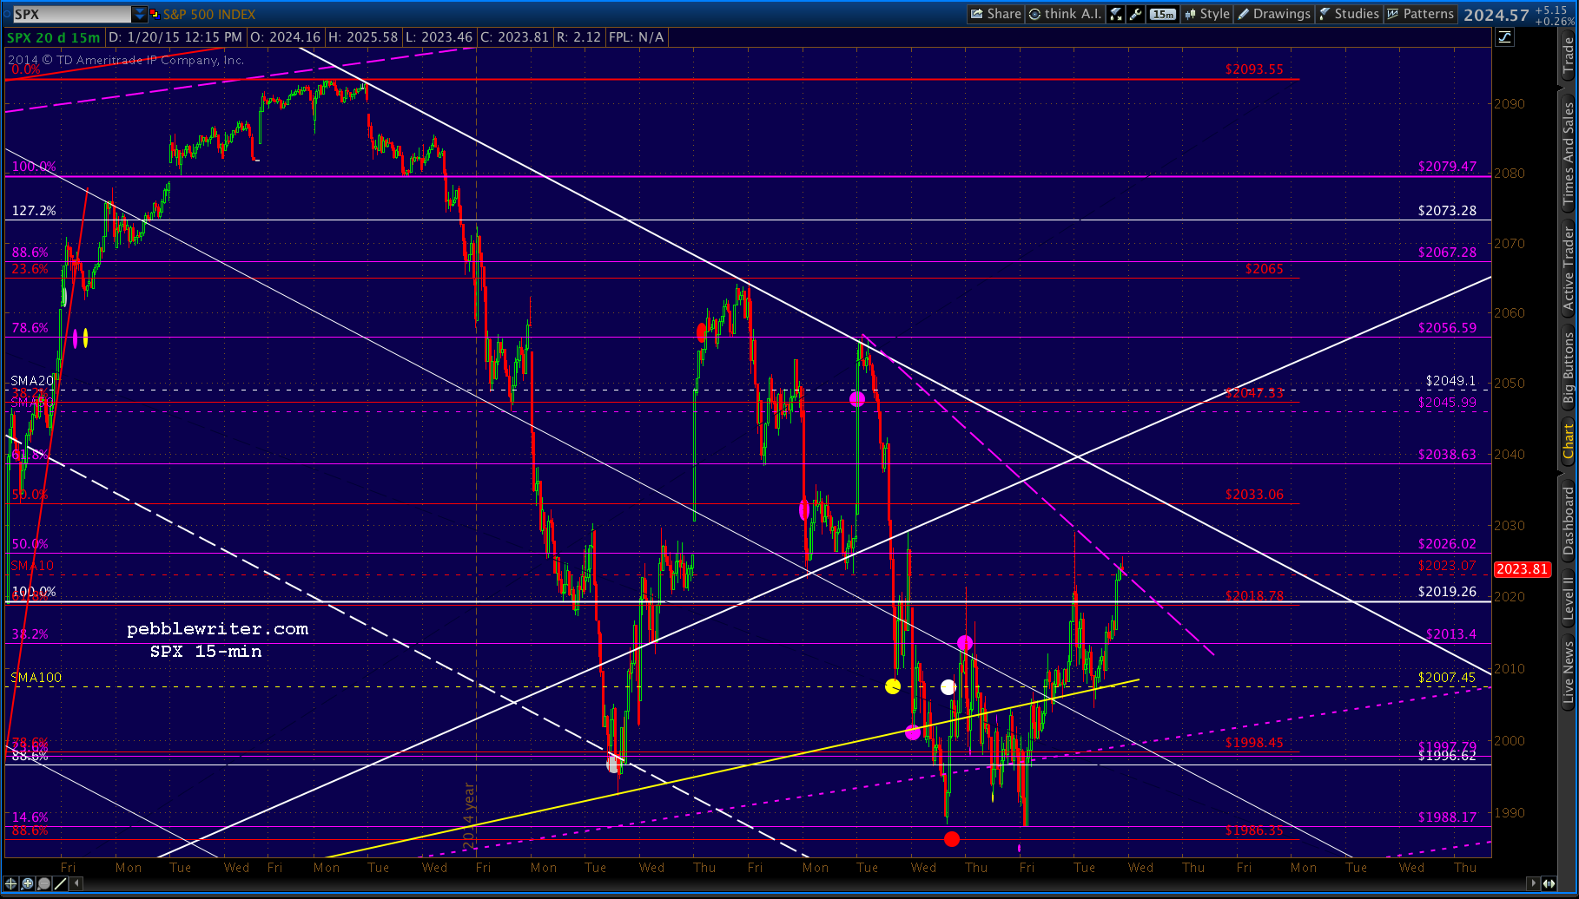Click the $2093.55 level label
Viewport: 1579px width, 899px height.
(x=1254, y=69)
